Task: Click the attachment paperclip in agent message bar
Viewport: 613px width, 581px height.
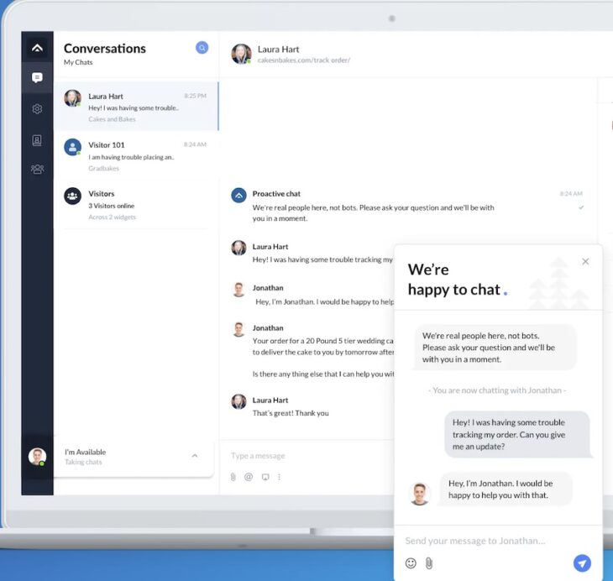Action: pos(233,477)
